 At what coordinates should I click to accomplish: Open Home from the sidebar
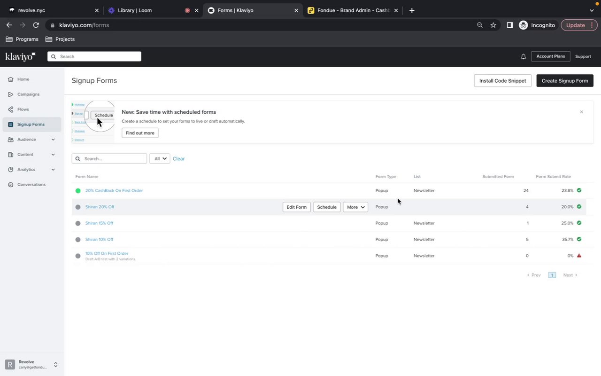coord(23,79)
